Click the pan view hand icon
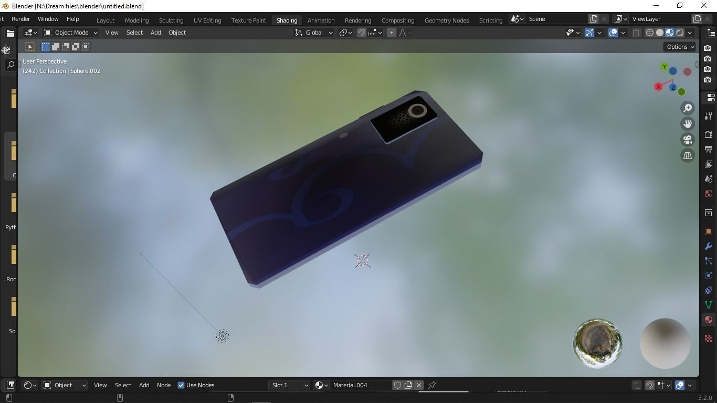Screen dimensions: 717x403 [688, 124]
